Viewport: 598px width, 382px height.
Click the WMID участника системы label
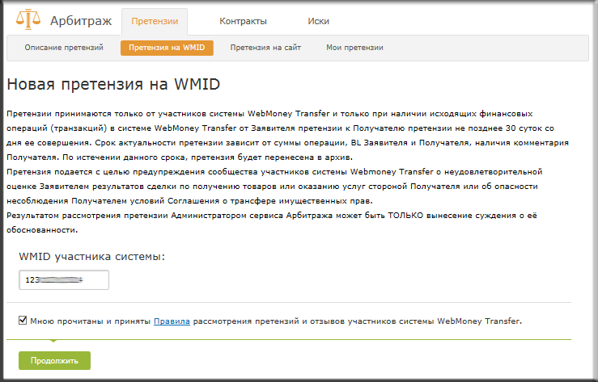92,257
